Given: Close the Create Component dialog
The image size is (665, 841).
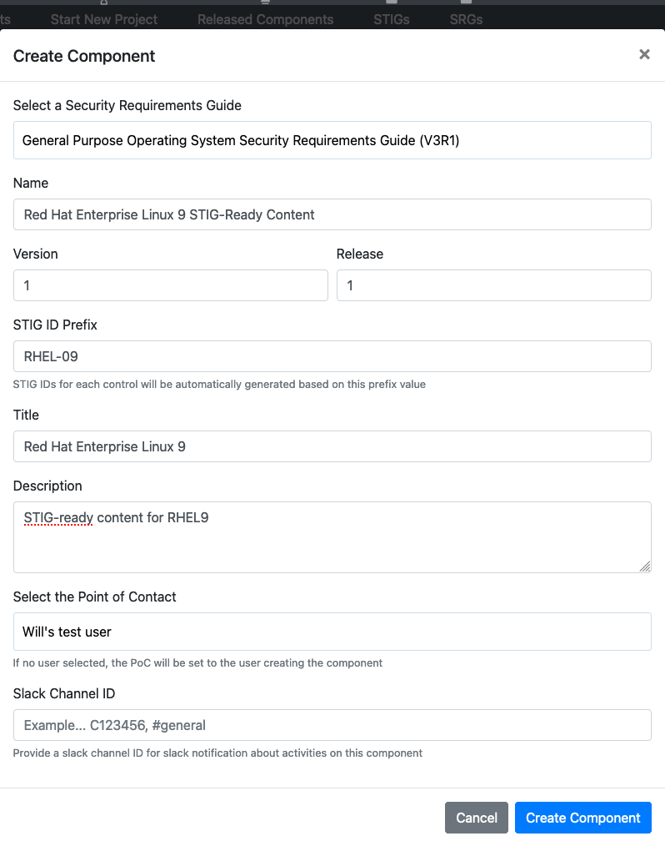Looking at the screenshot, I should pos(644,54).
